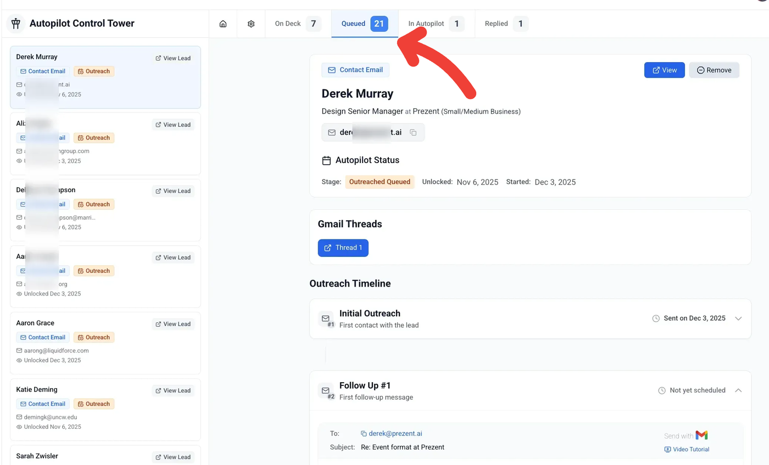Click the clock icon beside Sent on Dec 3

pos(656,318)
